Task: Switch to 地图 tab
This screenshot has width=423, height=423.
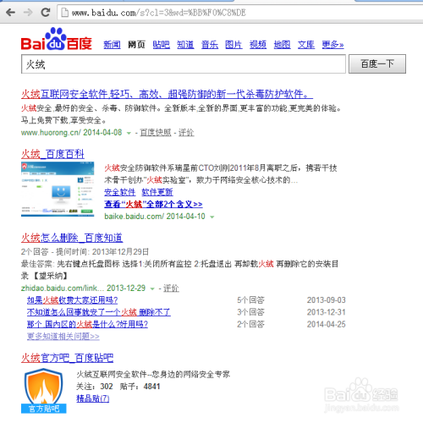Action: [282, 45]
